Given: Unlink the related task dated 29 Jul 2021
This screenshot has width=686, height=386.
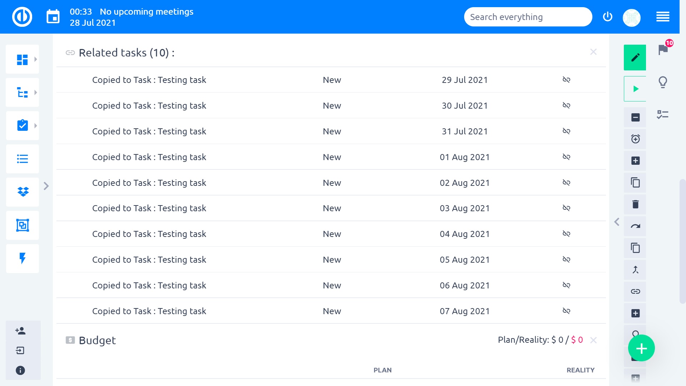Looking at the screenshot, I should click(x=566, y=80).
